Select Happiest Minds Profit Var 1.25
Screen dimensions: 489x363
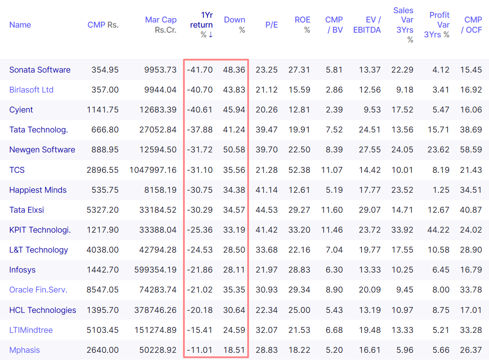441,190
